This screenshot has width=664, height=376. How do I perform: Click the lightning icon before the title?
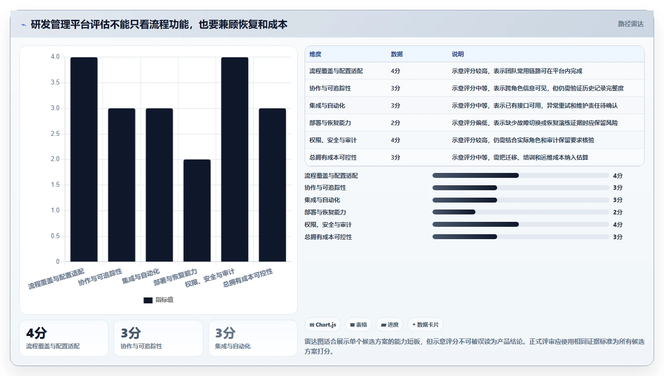24,25
